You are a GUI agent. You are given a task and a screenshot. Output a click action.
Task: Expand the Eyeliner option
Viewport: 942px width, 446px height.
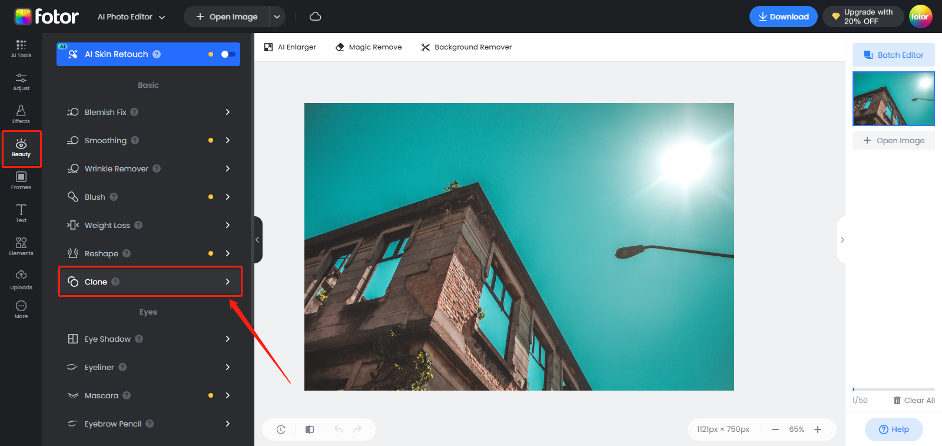pyautogui.click(x=228, y=367)
